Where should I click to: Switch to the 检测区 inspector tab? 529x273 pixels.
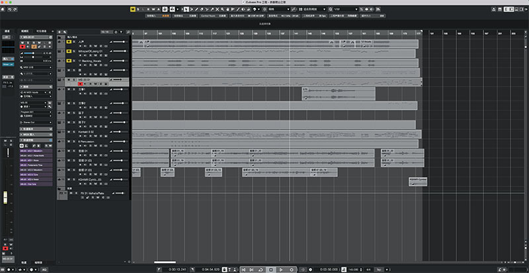coord(24,31)
